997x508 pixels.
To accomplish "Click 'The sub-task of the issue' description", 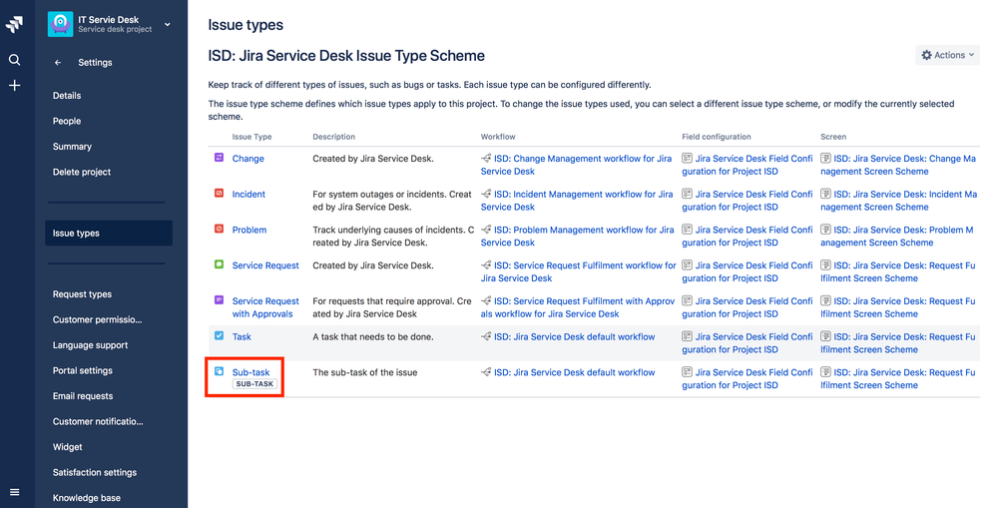I will (365, 372).
